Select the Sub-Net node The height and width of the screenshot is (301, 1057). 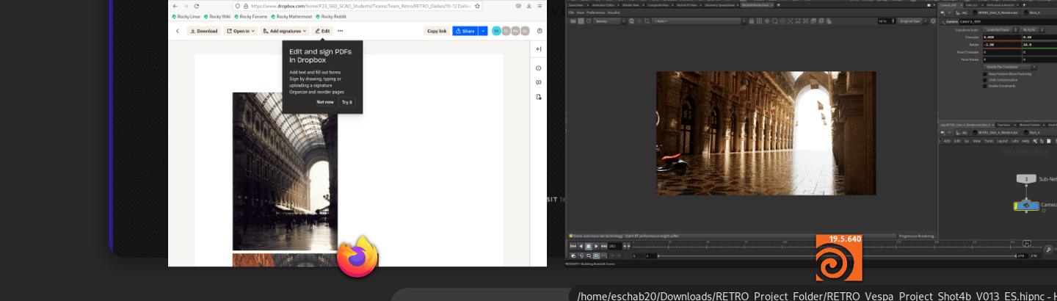tap(1026, 178)
